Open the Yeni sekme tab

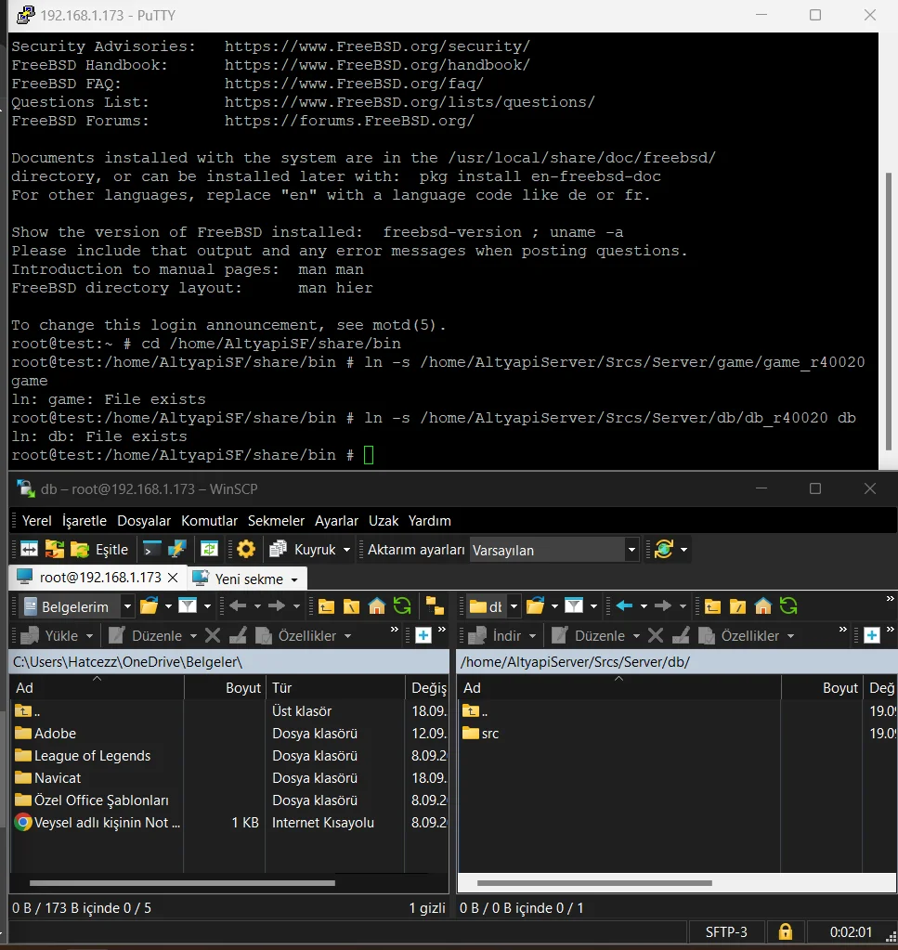(x=249, y=579)
